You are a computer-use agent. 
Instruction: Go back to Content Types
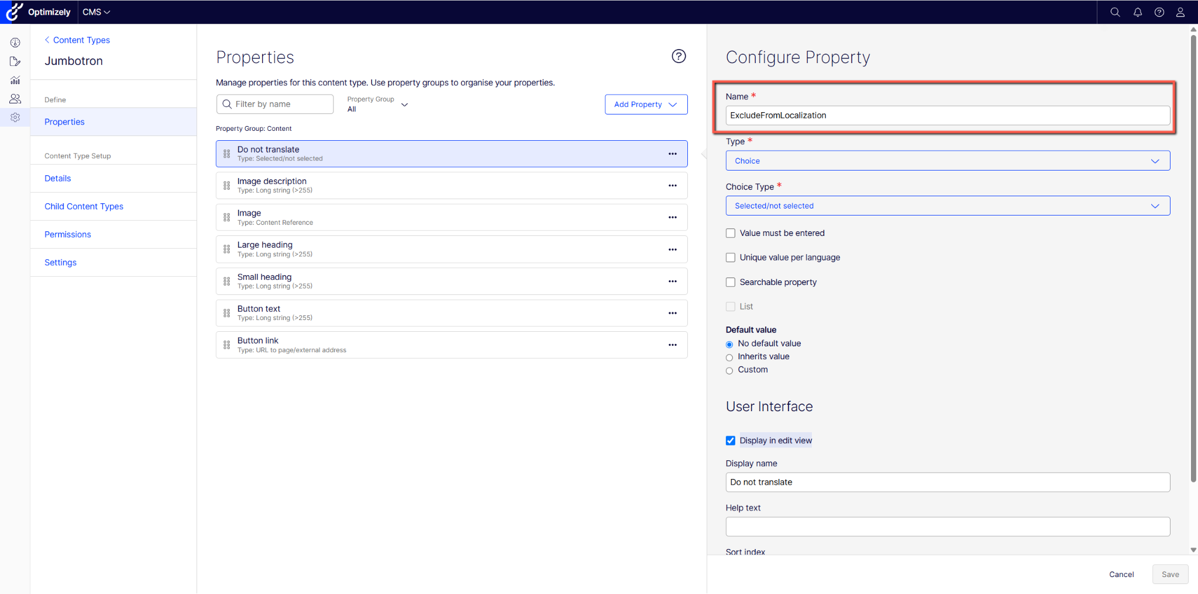(77, 40)
